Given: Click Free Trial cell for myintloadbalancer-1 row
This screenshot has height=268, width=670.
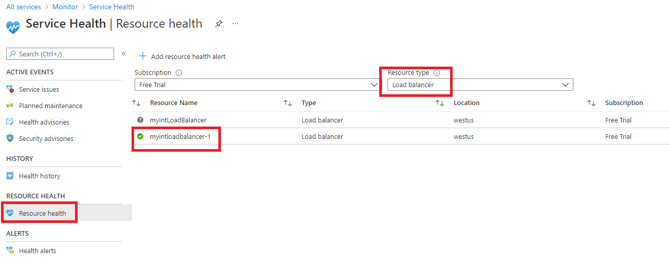Looking at the screenshot, I should pyautogui.click(x=618, y=136).
